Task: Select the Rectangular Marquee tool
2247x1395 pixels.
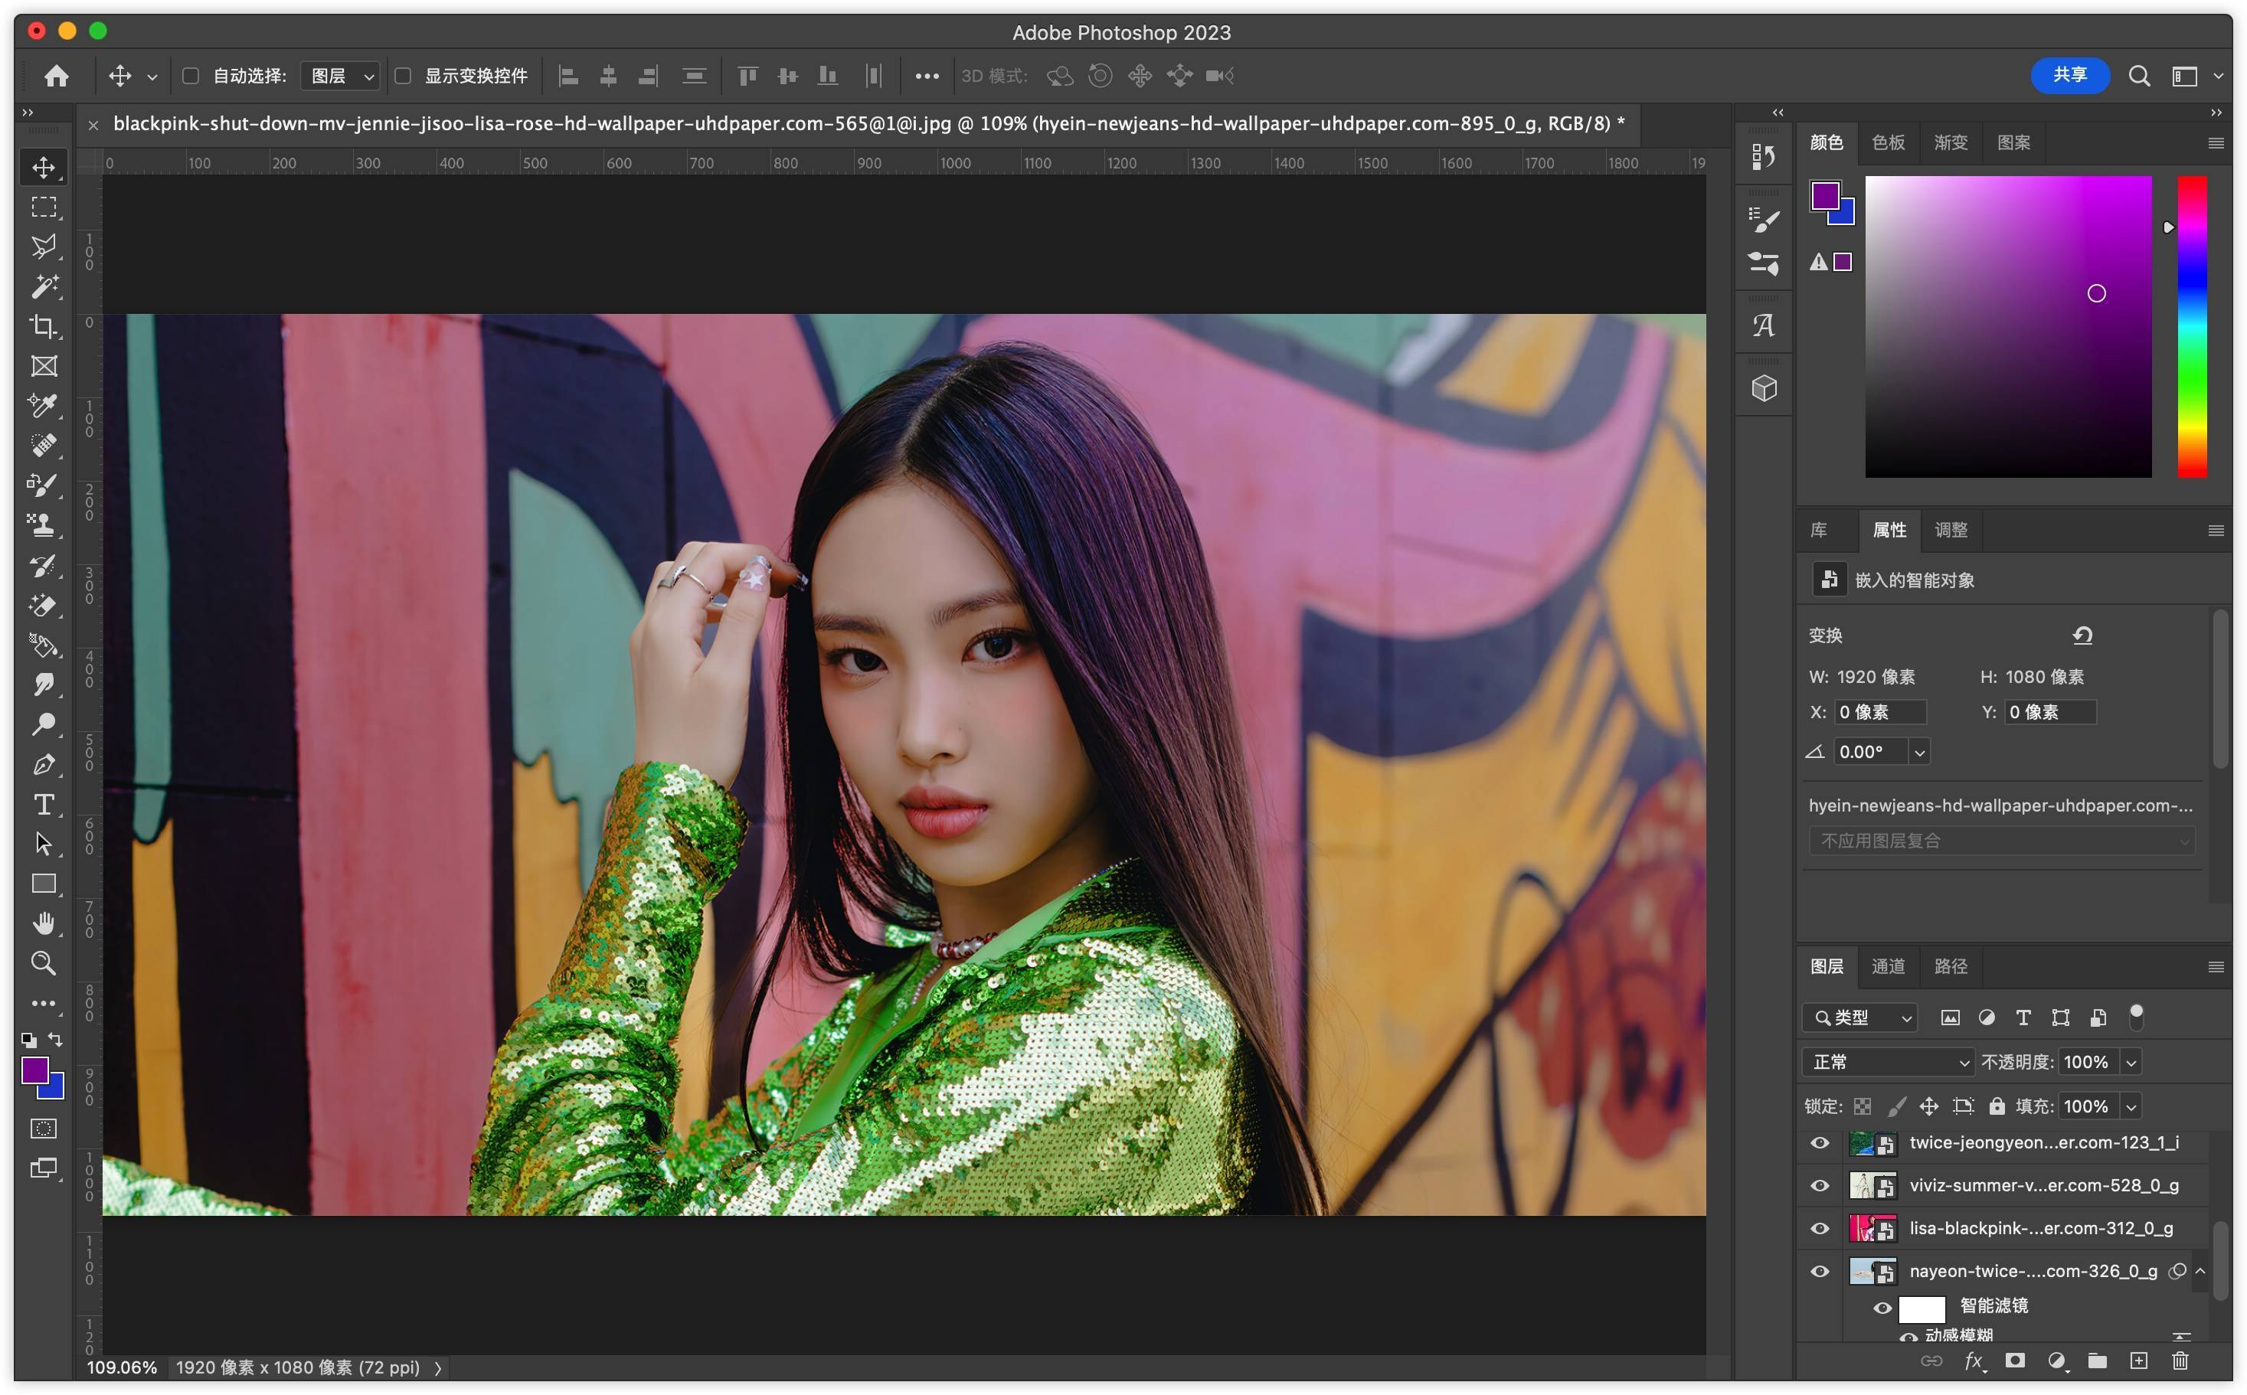Action: (44, 207)
